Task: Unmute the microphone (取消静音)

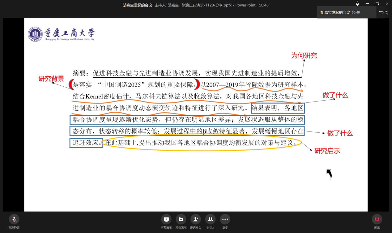Action: [14, 219]
